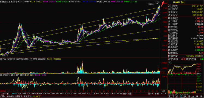Toggle the BOLL indicator
204x98 pixels.
click(109, 94)
